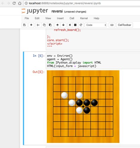This screenshot has width=140, height=148.
Task: Insert a cell below with plus icon
Action: [x=31, y=25]
